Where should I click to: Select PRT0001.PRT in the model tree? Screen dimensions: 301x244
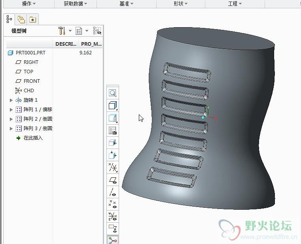click(30, 53)
